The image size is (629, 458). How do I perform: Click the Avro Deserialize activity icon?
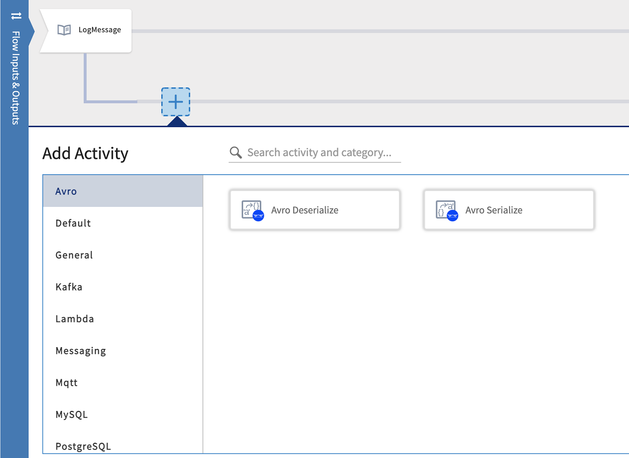pos(252,210)
